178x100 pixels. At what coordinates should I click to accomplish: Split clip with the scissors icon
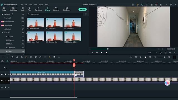click(17, 57)
